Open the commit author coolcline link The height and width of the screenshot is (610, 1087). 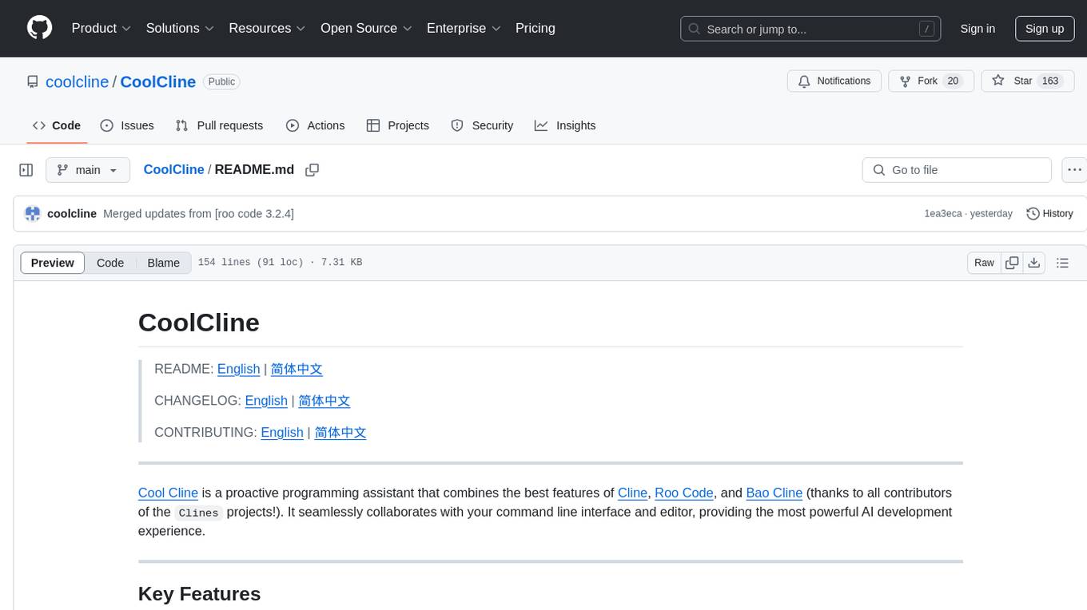72,214
